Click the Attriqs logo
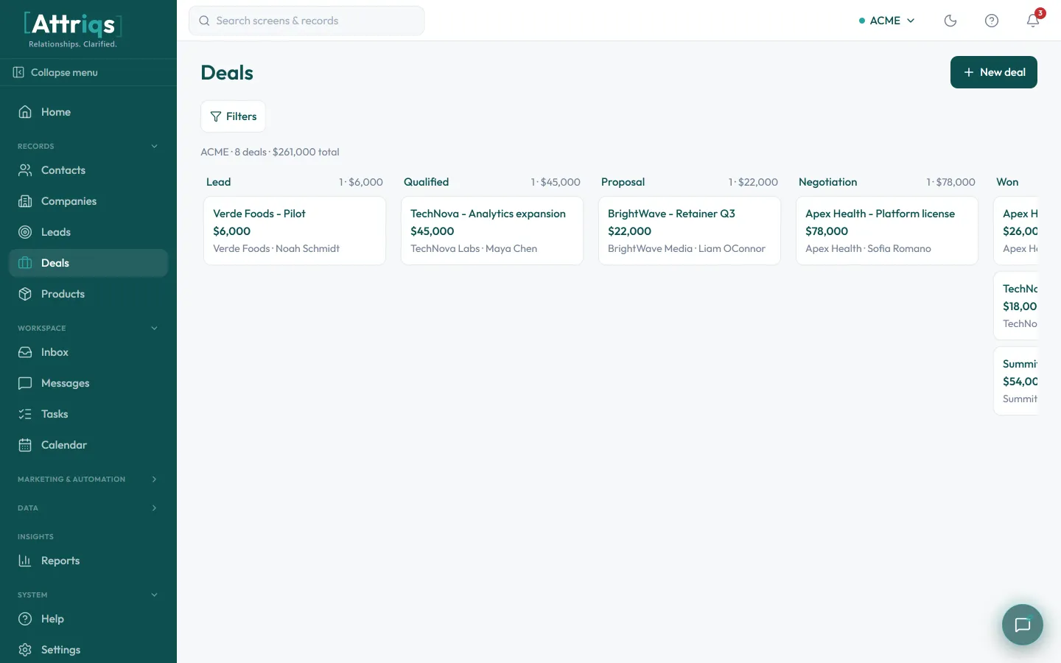1061x663 pixels. 73,29
